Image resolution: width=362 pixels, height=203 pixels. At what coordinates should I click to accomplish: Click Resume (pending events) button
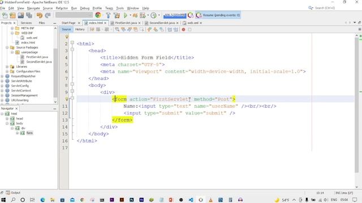218,15
